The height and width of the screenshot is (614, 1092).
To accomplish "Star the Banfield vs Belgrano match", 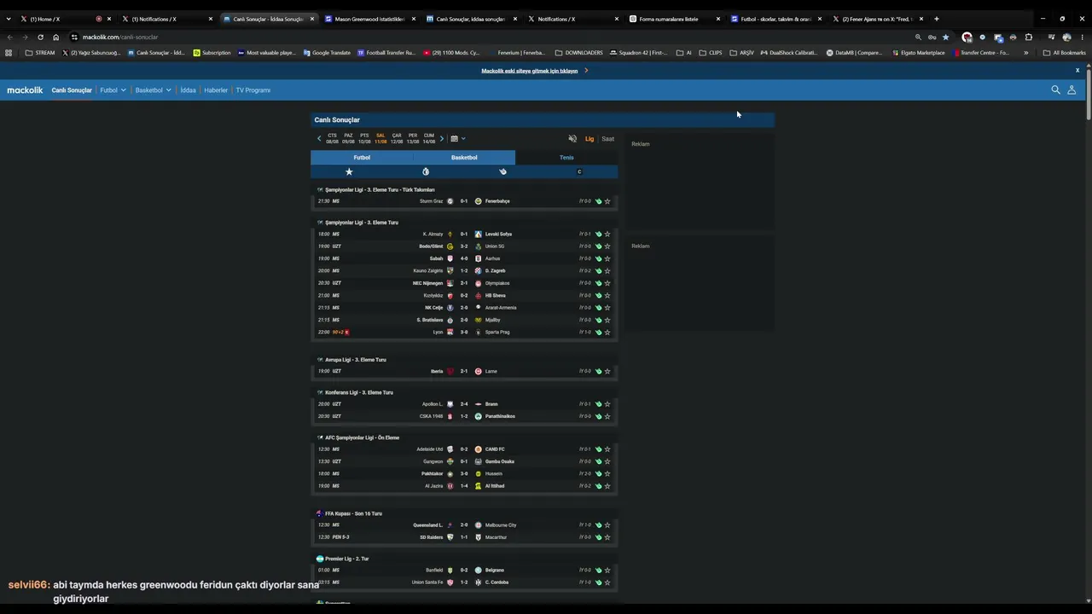I will coord(607,570).
